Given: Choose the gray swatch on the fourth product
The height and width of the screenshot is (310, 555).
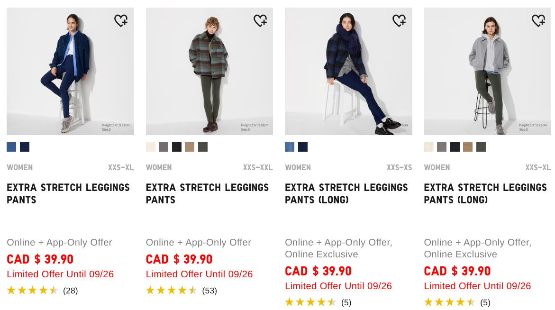Looking at the screenshot, I should click(x=442, y=147).
